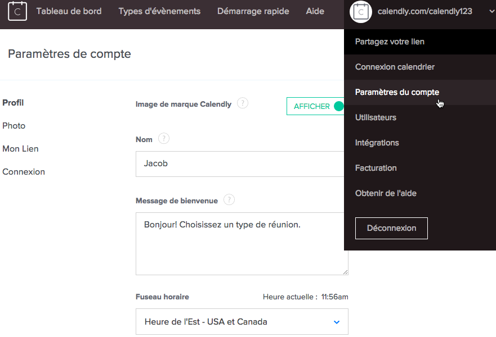
Task: Select Paramètres du compte in the dropdown menu
Action: click(420, 92)
